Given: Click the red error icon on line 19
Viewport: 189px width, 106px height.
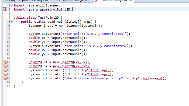Looking at the screenshot, I should [x=5, y=78].
